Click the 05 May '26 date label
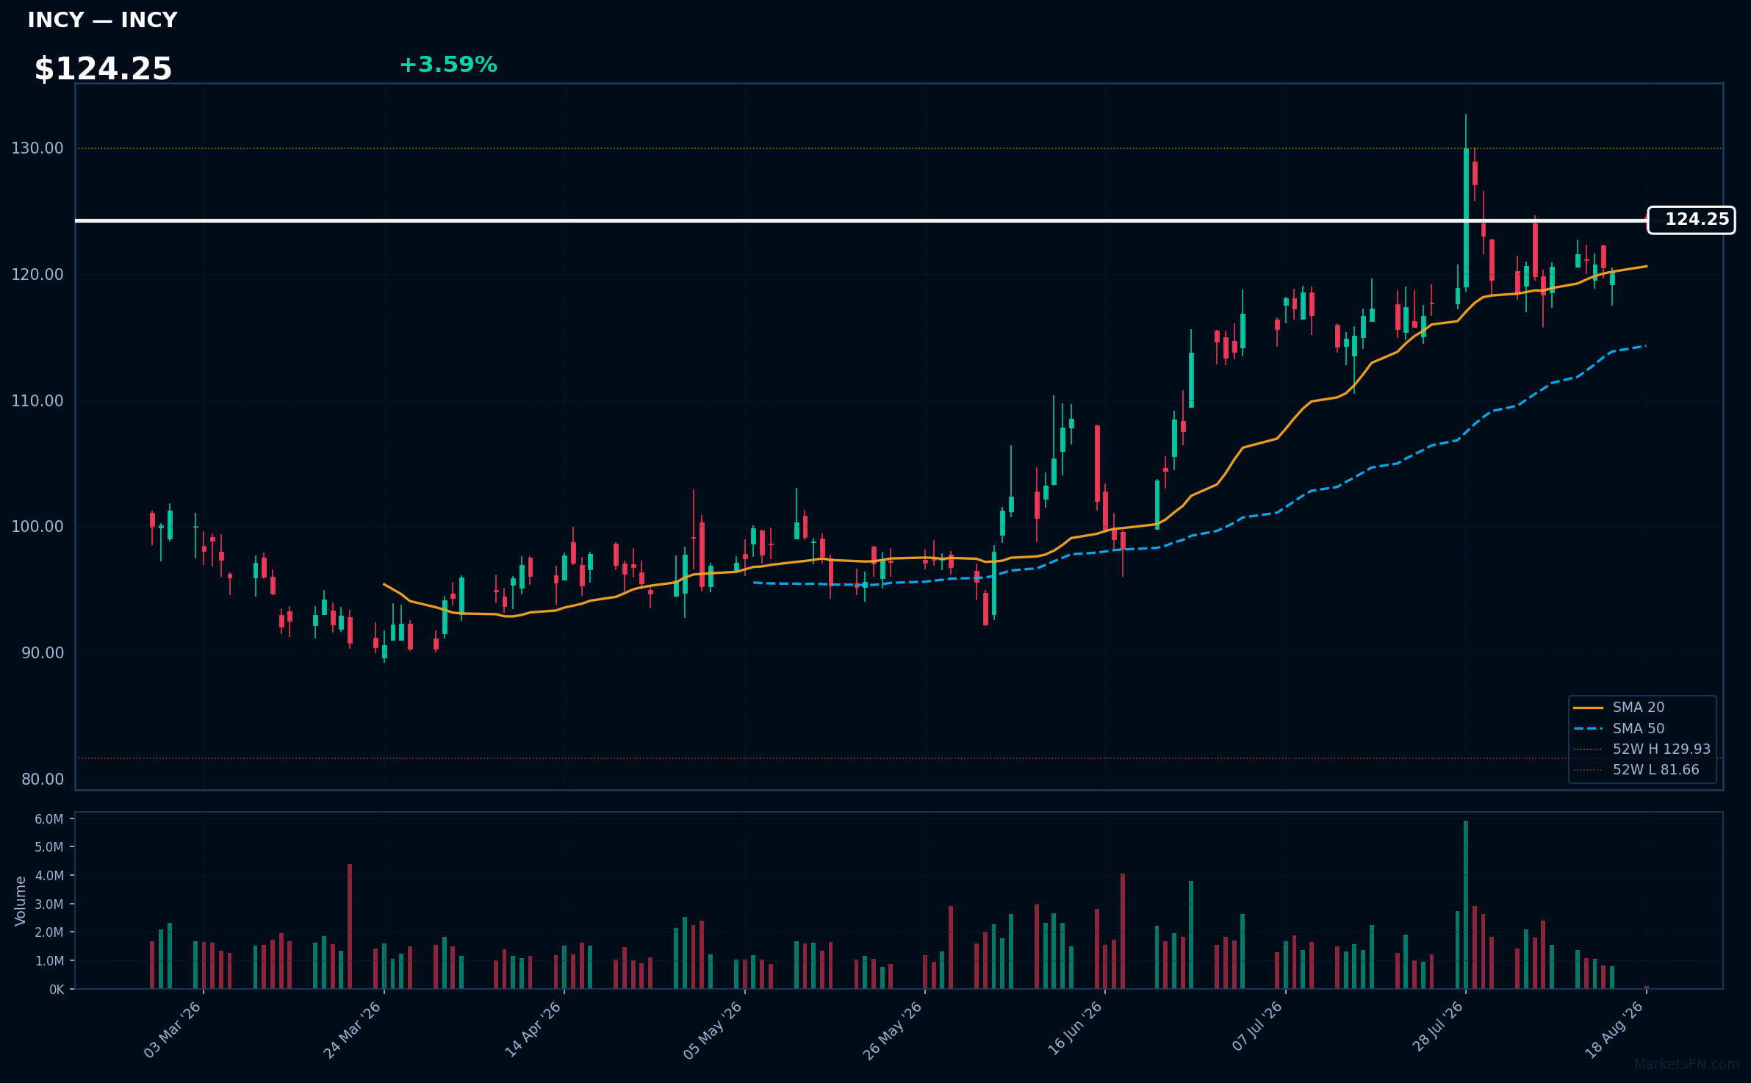 pos(713,1030)
